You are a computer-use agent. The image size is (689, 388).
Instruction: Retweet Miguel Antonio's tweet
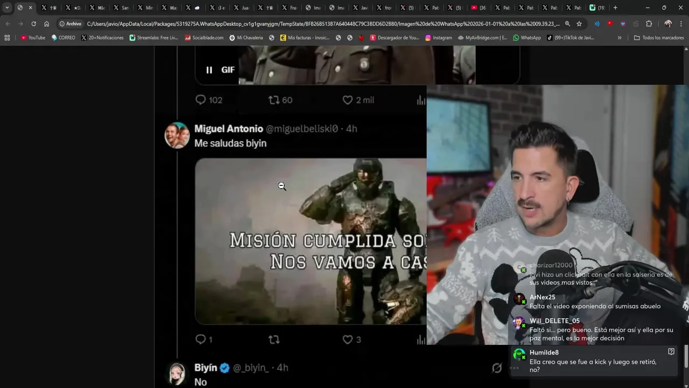274,339
